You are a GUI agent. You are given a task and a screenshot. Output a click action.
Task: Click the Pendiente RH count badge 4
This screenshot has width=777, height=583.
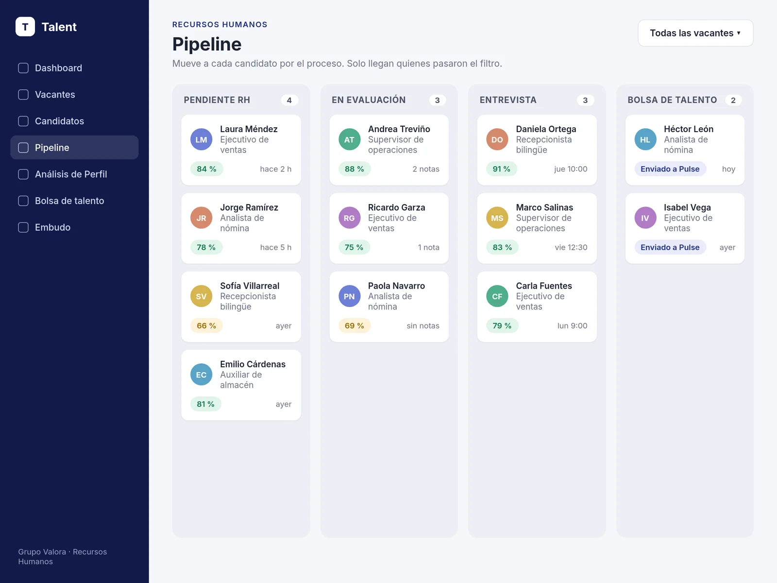pyautogui.click(x=289, y=100)
